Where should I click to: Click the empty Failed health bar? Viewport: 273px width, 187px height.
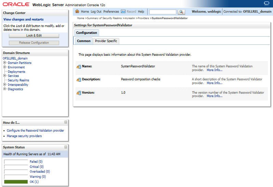[16, 162]
